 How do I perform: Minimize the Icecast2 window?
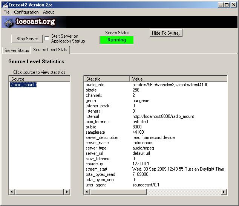[220, 5]
